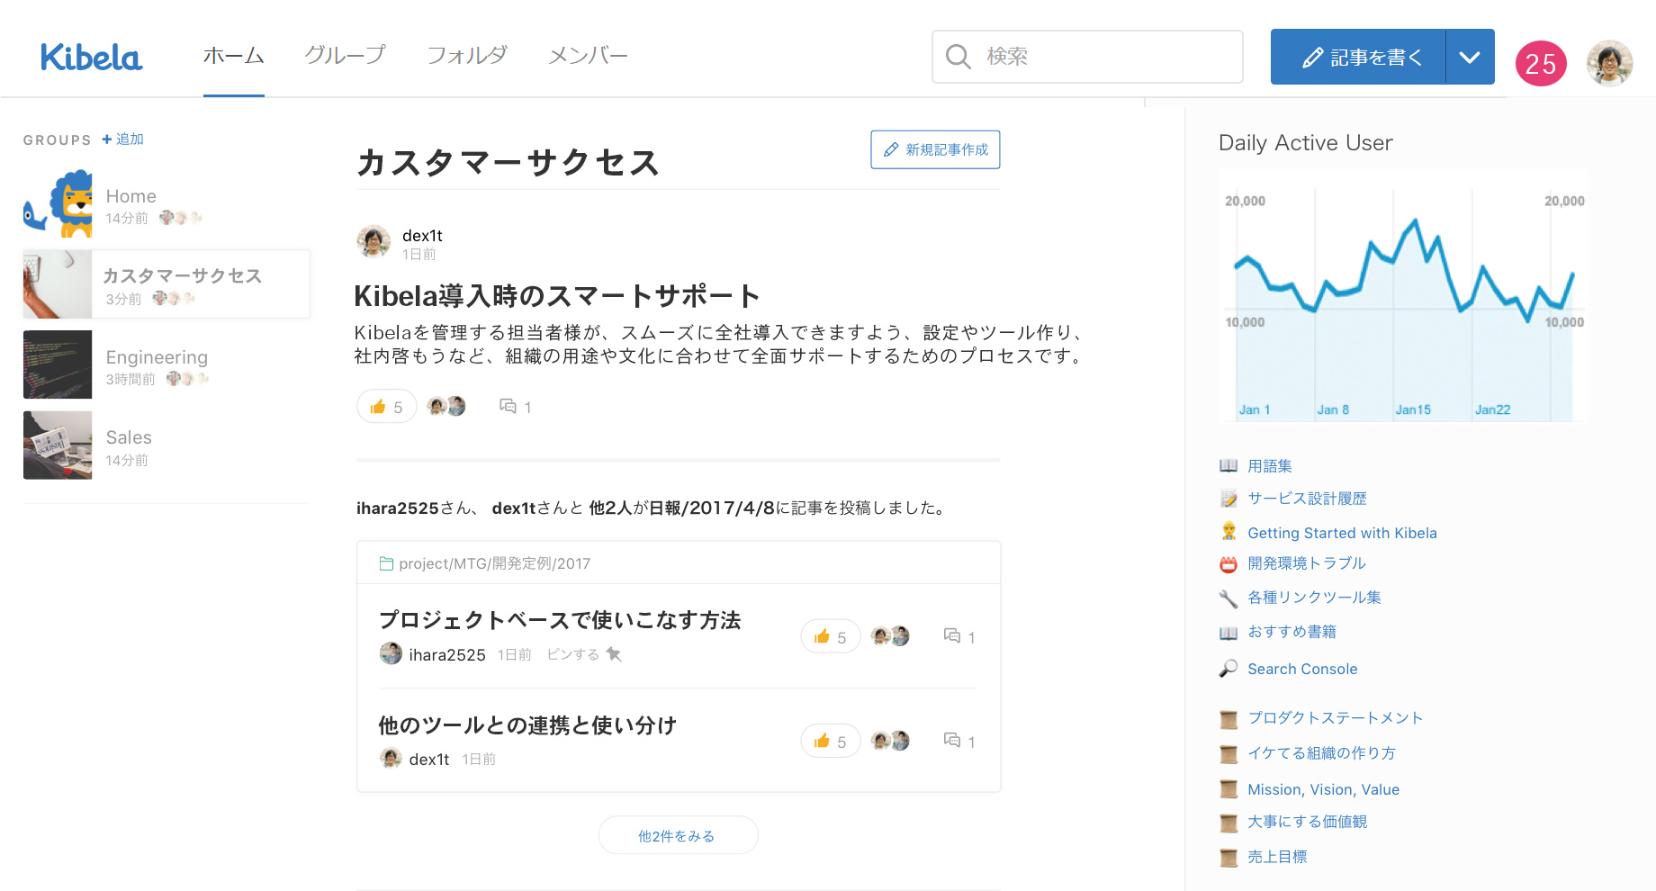Open the Engineering group
Image resolution: width=1656 pixels, height=891 pixels.
tap(166, 364)
